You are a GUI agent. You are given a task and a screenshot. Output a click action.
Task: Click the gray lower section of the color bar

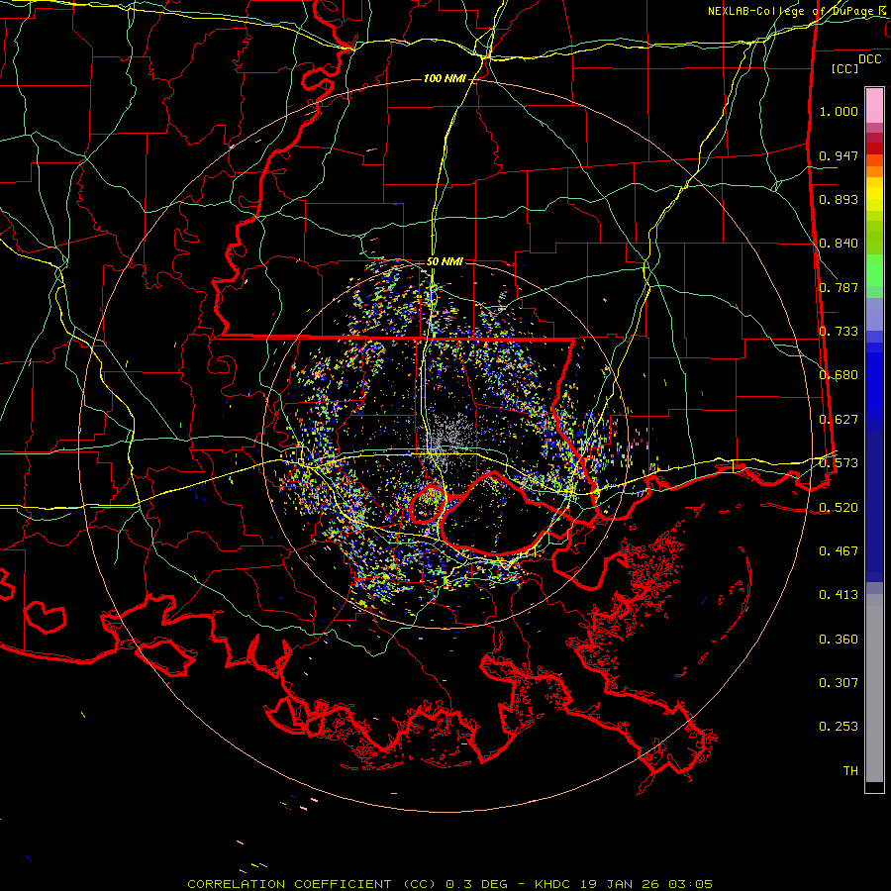874,688
